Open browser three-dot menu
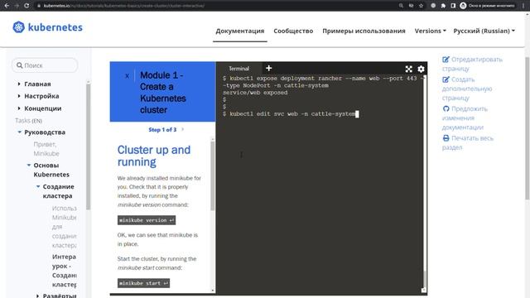Screen dimensions: 530x298 click(x=523, y=6)
